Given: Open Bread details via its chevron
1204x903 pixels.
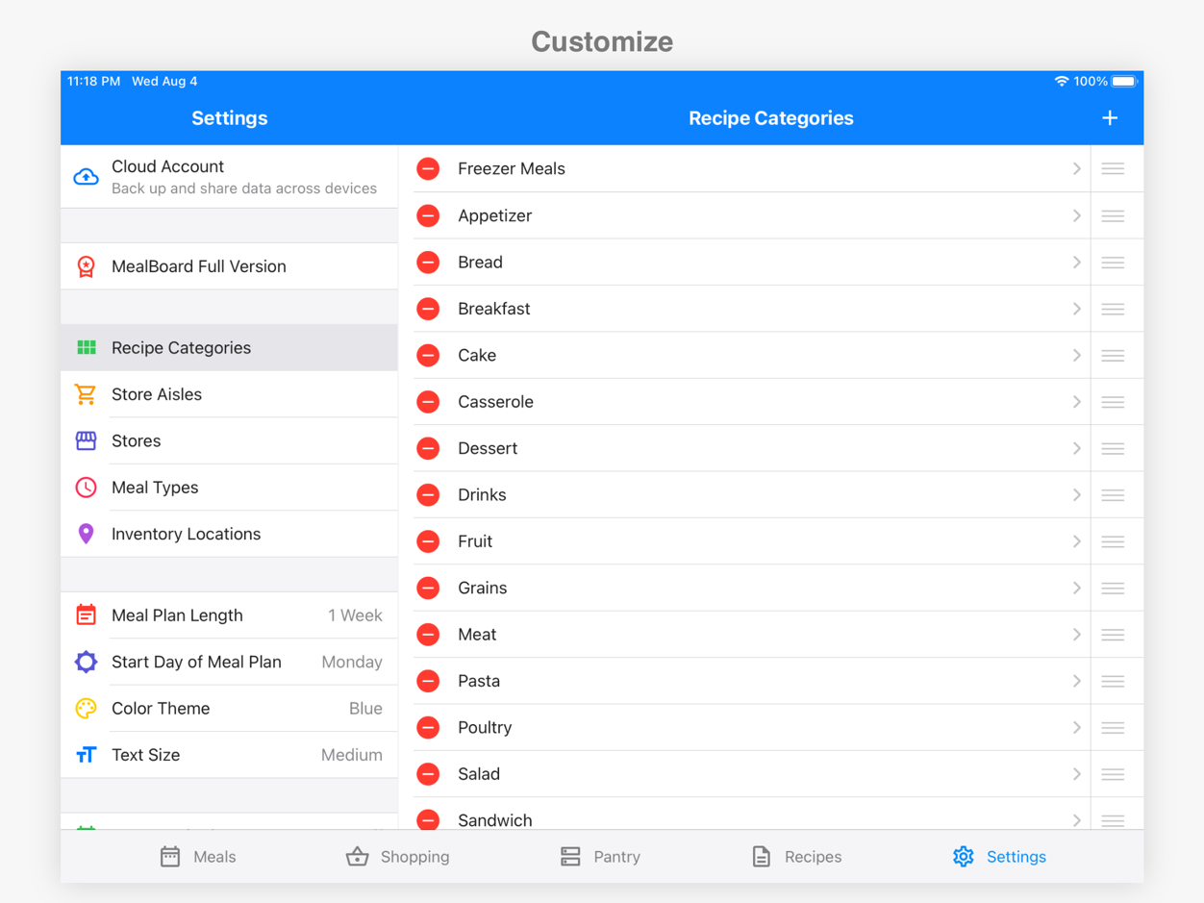Looking at the screenshot, I should click(x=1077, y=263).
